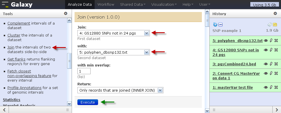Image resolution: width=281 pixels, height=113 pixels.
Task: Click the min overlap input field
Action: pyautogui.click(x=84, y=71)
